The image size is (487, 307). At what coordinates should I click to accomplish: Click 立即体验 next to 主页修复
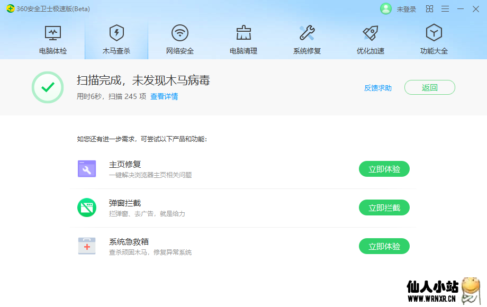coord(384,169)
